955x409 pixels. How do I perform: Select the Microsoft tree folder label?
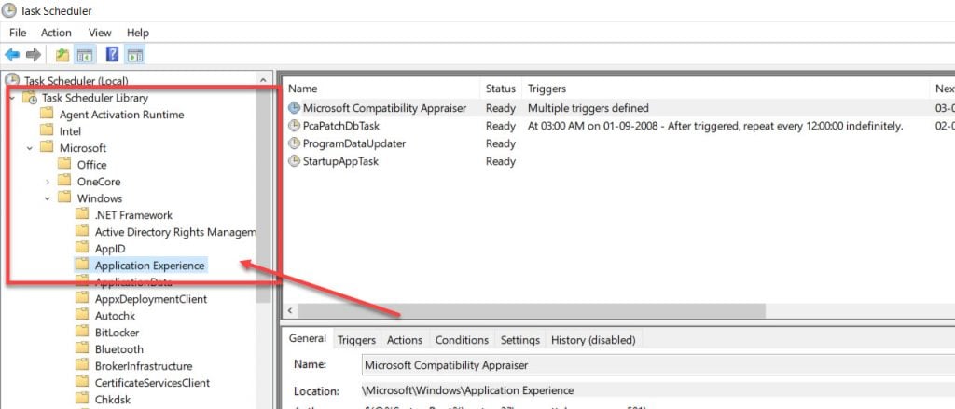[x=83, y=148]
